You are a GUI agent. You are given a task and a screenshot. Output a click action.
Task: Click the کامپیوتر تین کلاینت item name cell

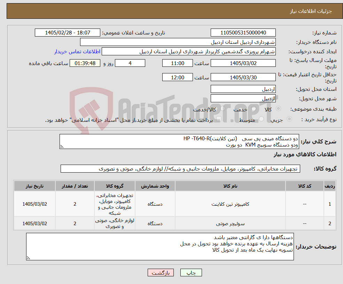(x=230, y=204)
